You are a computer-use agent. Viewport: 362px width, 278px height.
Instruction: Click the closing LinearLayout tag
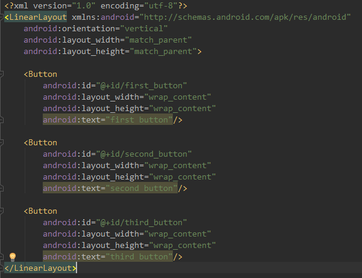[40, 268]
